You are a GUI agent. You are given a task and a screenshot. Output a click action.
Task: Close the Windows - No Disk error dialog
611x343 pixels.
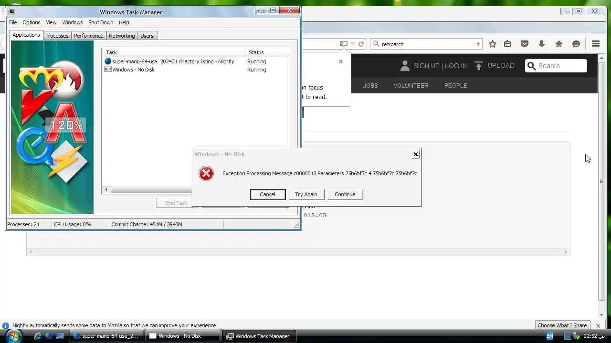click(x=416, y=154)
